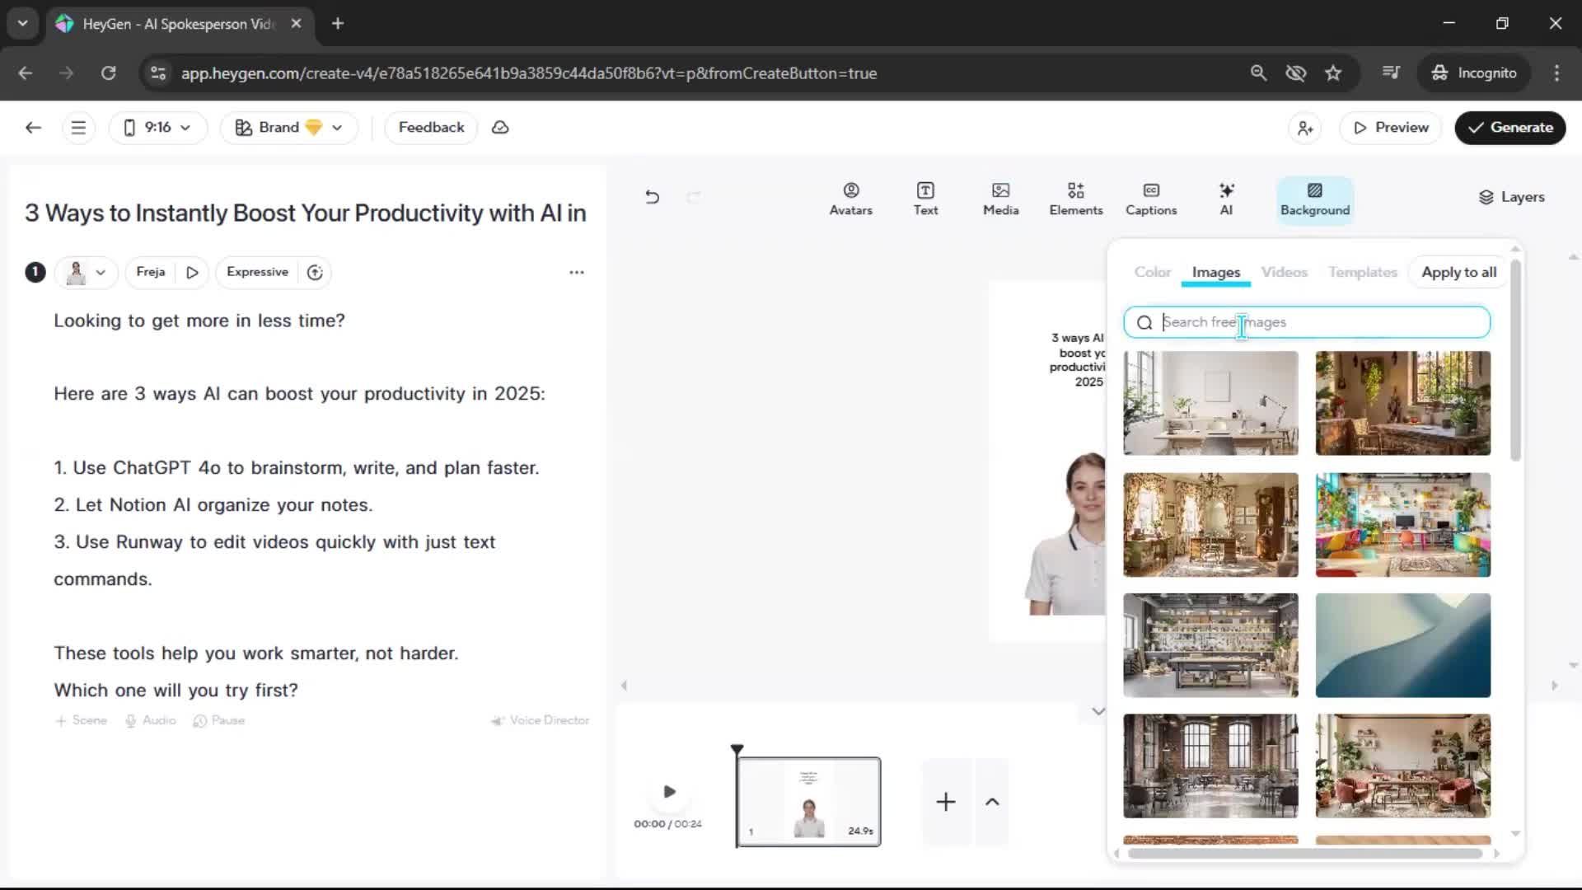Image resolution: width=1582 pixels, height=890 pixels.
Task: Open the Layers panel
Action: [x=1511, y=197]
